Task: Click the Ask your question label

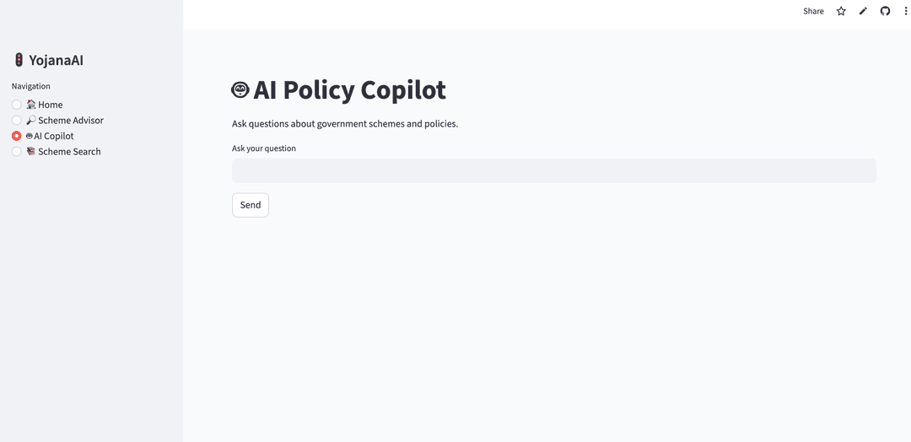Action: 264,148
